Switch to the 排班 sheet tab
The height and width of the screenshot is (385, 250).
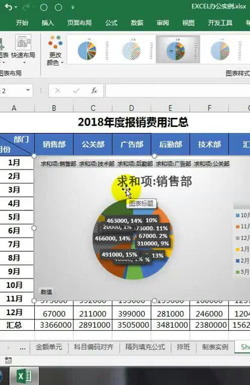(x=183, y=346)
